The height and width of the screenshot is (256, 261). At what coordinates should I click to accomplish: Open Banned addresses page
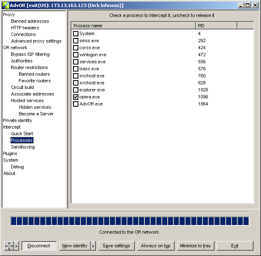tap(30, 21)
